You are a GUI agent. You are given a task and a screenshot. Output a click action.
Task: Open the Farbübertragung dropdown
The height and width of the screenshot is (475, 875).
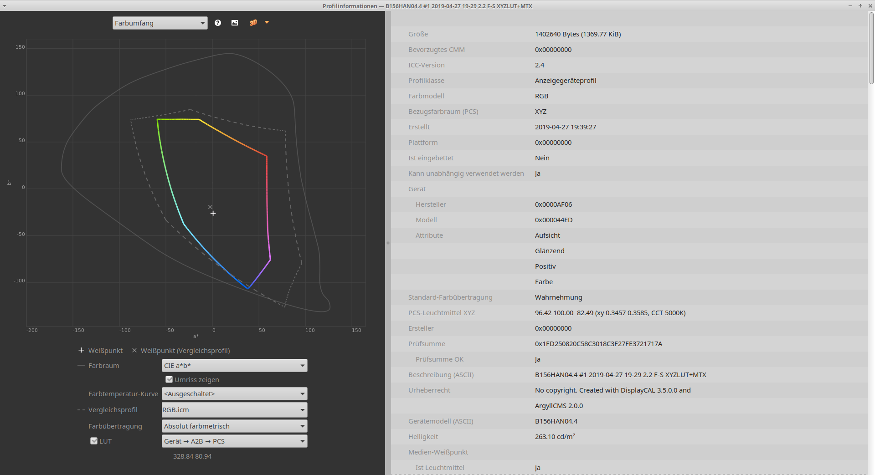pyautogui.click(x=235, y=426)
